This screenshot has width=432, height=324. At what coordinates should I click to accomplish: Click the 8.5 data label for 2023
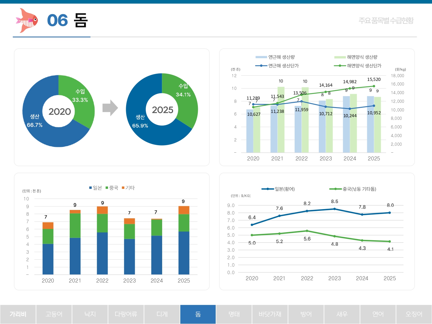pos(335,201)
